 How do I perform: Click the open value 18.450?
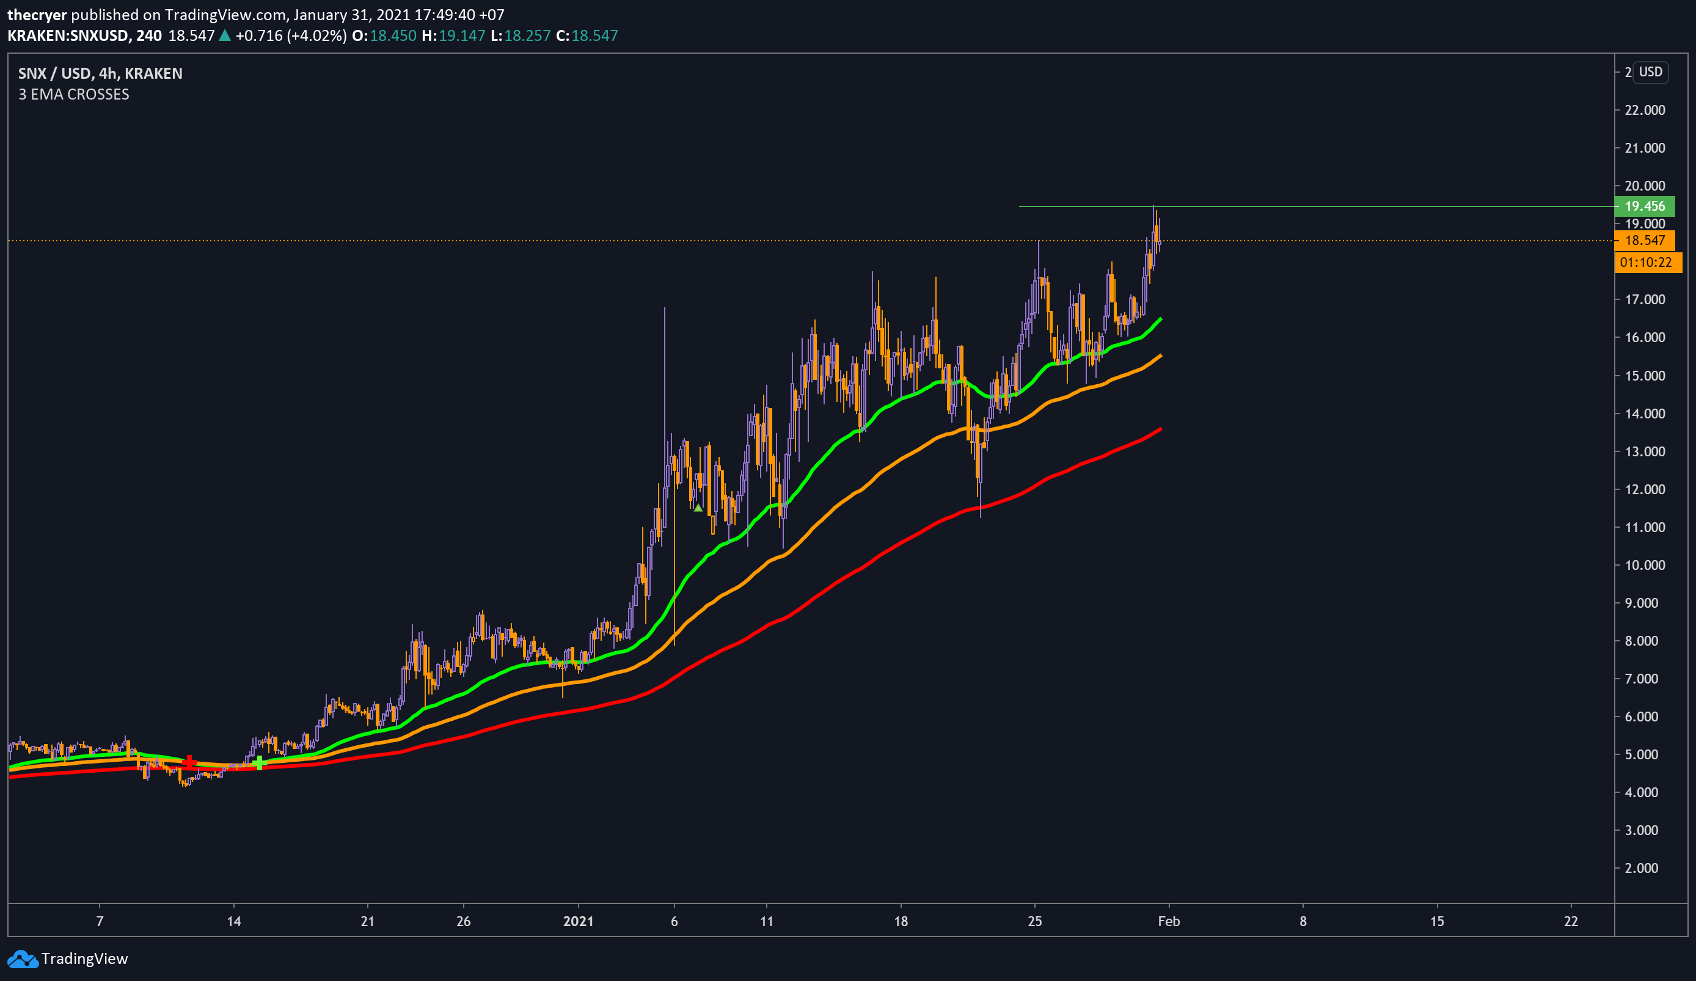tap(393, 35)
